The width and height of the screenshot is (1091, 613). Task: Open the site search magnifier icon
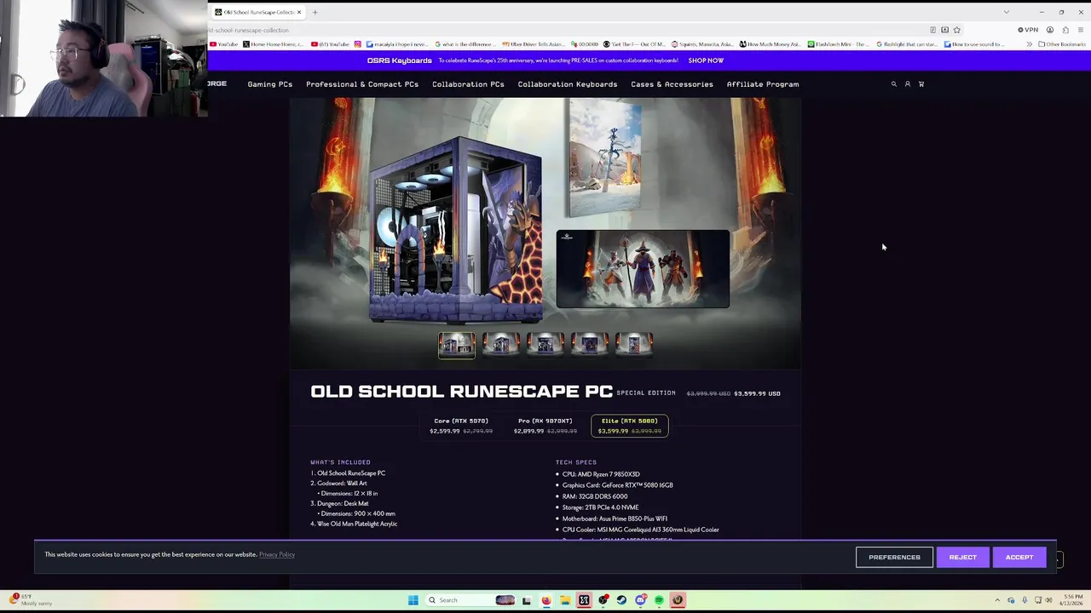pos(894,84)
